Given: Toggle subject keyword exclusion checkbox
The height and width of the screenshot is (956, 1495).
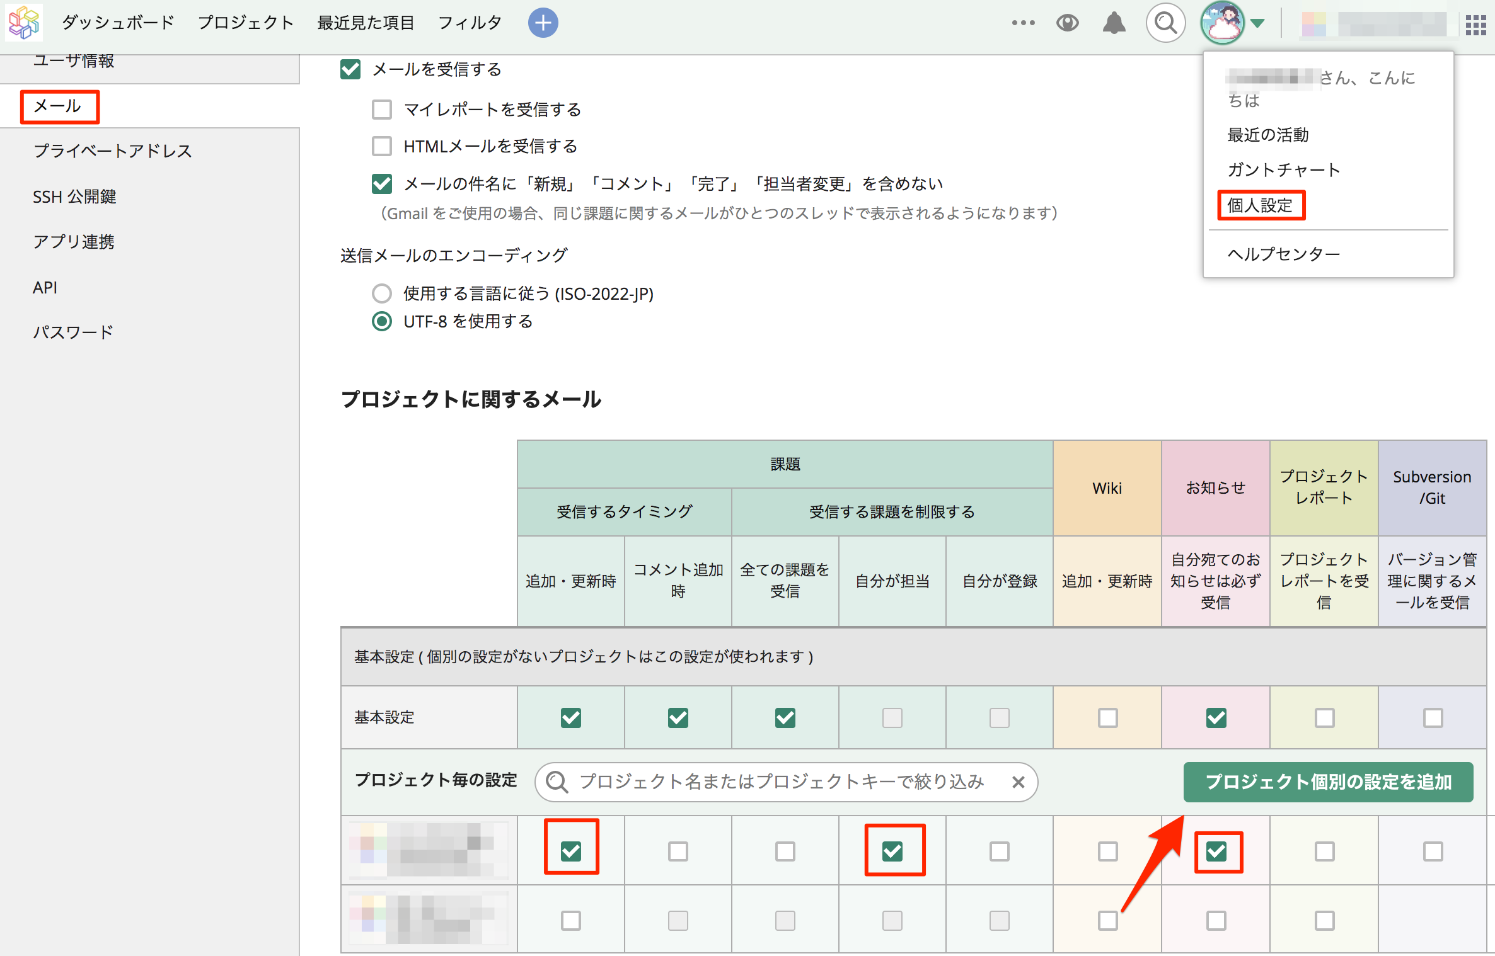Looking at the screenshot, I should click(x=382, y=184).
